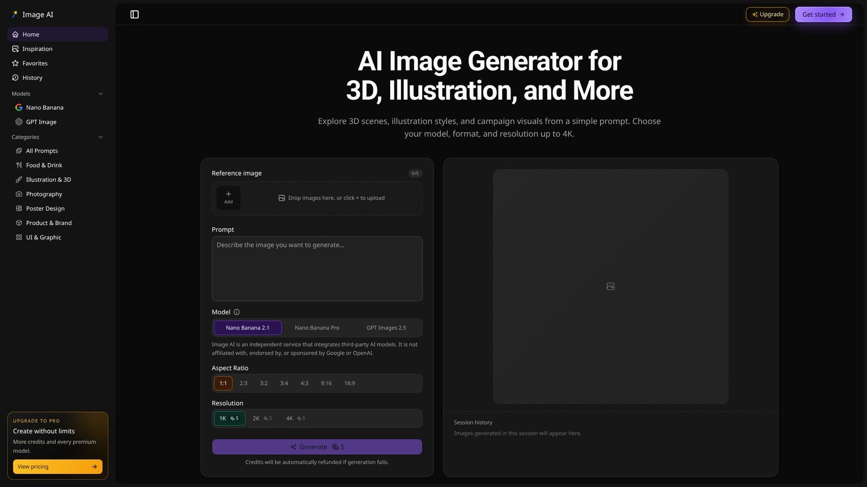
Task: Open the All Prompts category
Action: coord(60,151)
